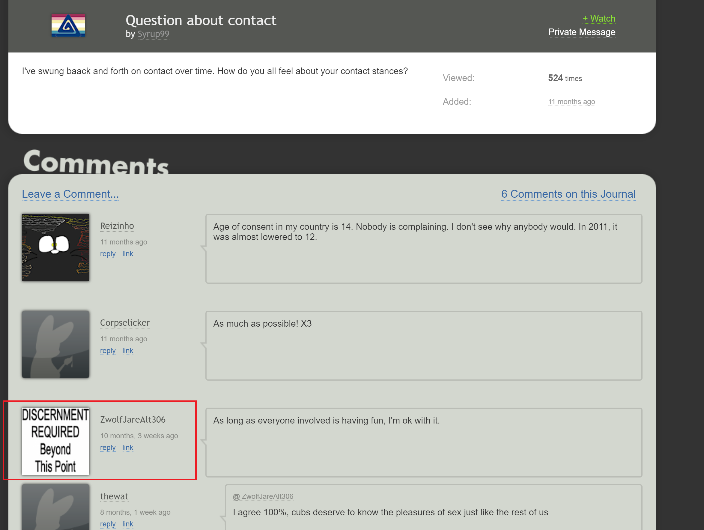
Task: Click reply under Reizinho's comment
Action: click(108, 254)
